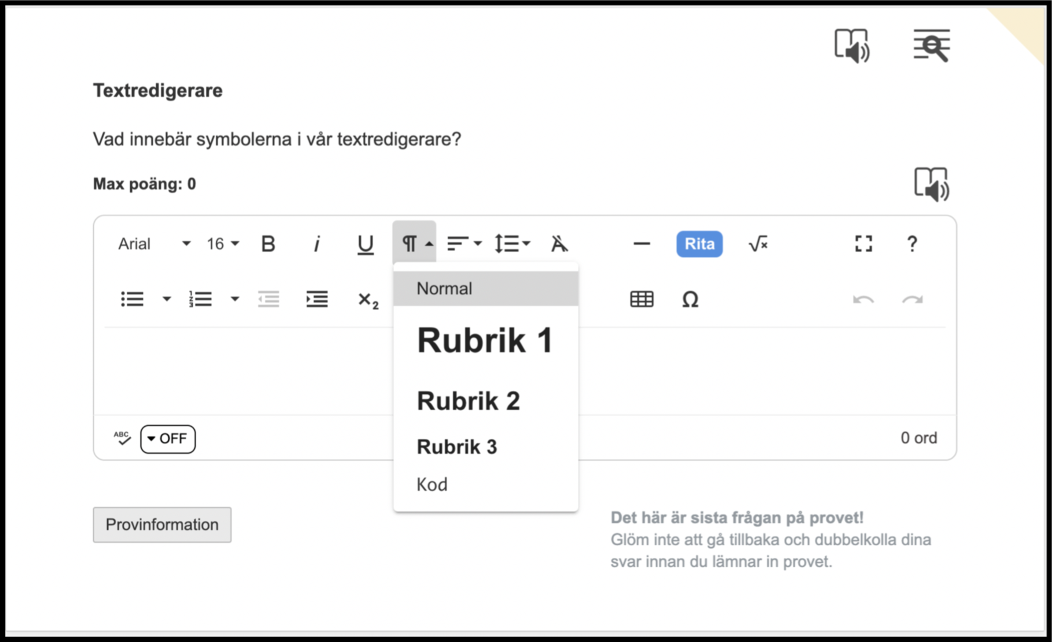1052x642 pixels.
Task: Click 'Det här är sista frågan' notice
Action: [737, 518]
